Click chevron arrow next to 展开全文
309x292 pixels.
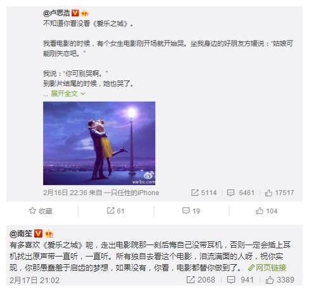click(83, 94)
